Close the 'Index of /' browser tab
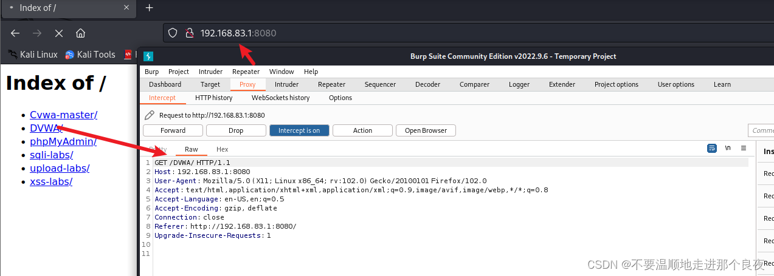 click(x=126, y=8)
